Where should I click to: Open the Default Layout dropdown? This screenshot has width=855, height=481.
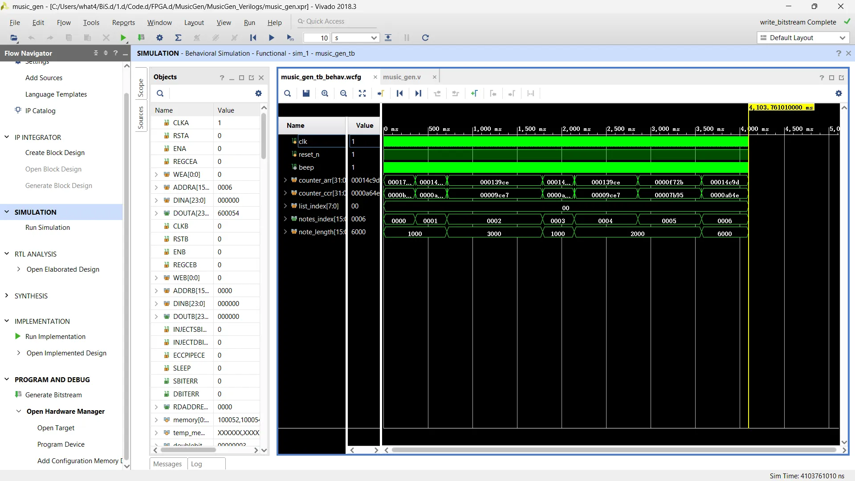point(802,38)
